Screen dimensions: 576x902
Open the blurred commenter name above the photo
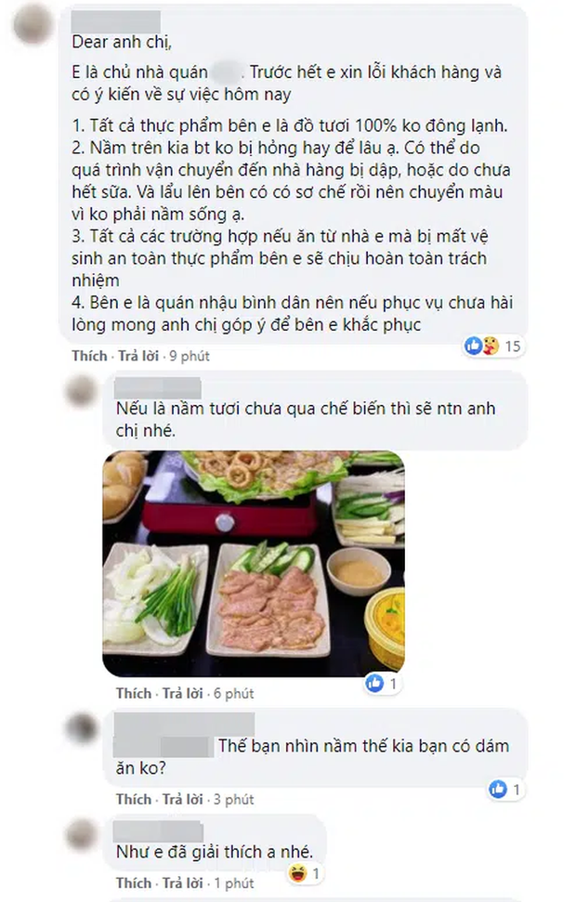click(x=158, y=388)
